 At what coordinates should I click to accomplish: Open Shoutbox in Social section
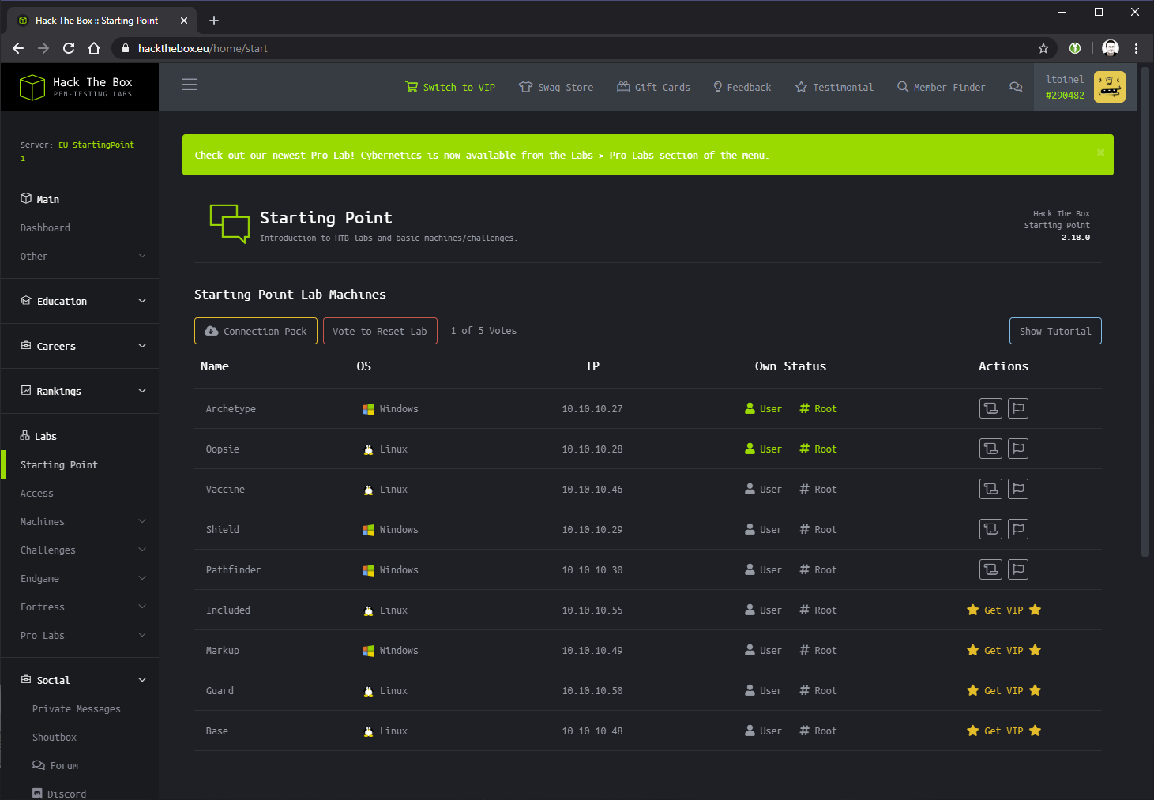pyautogui.click(x=55, y=737)
